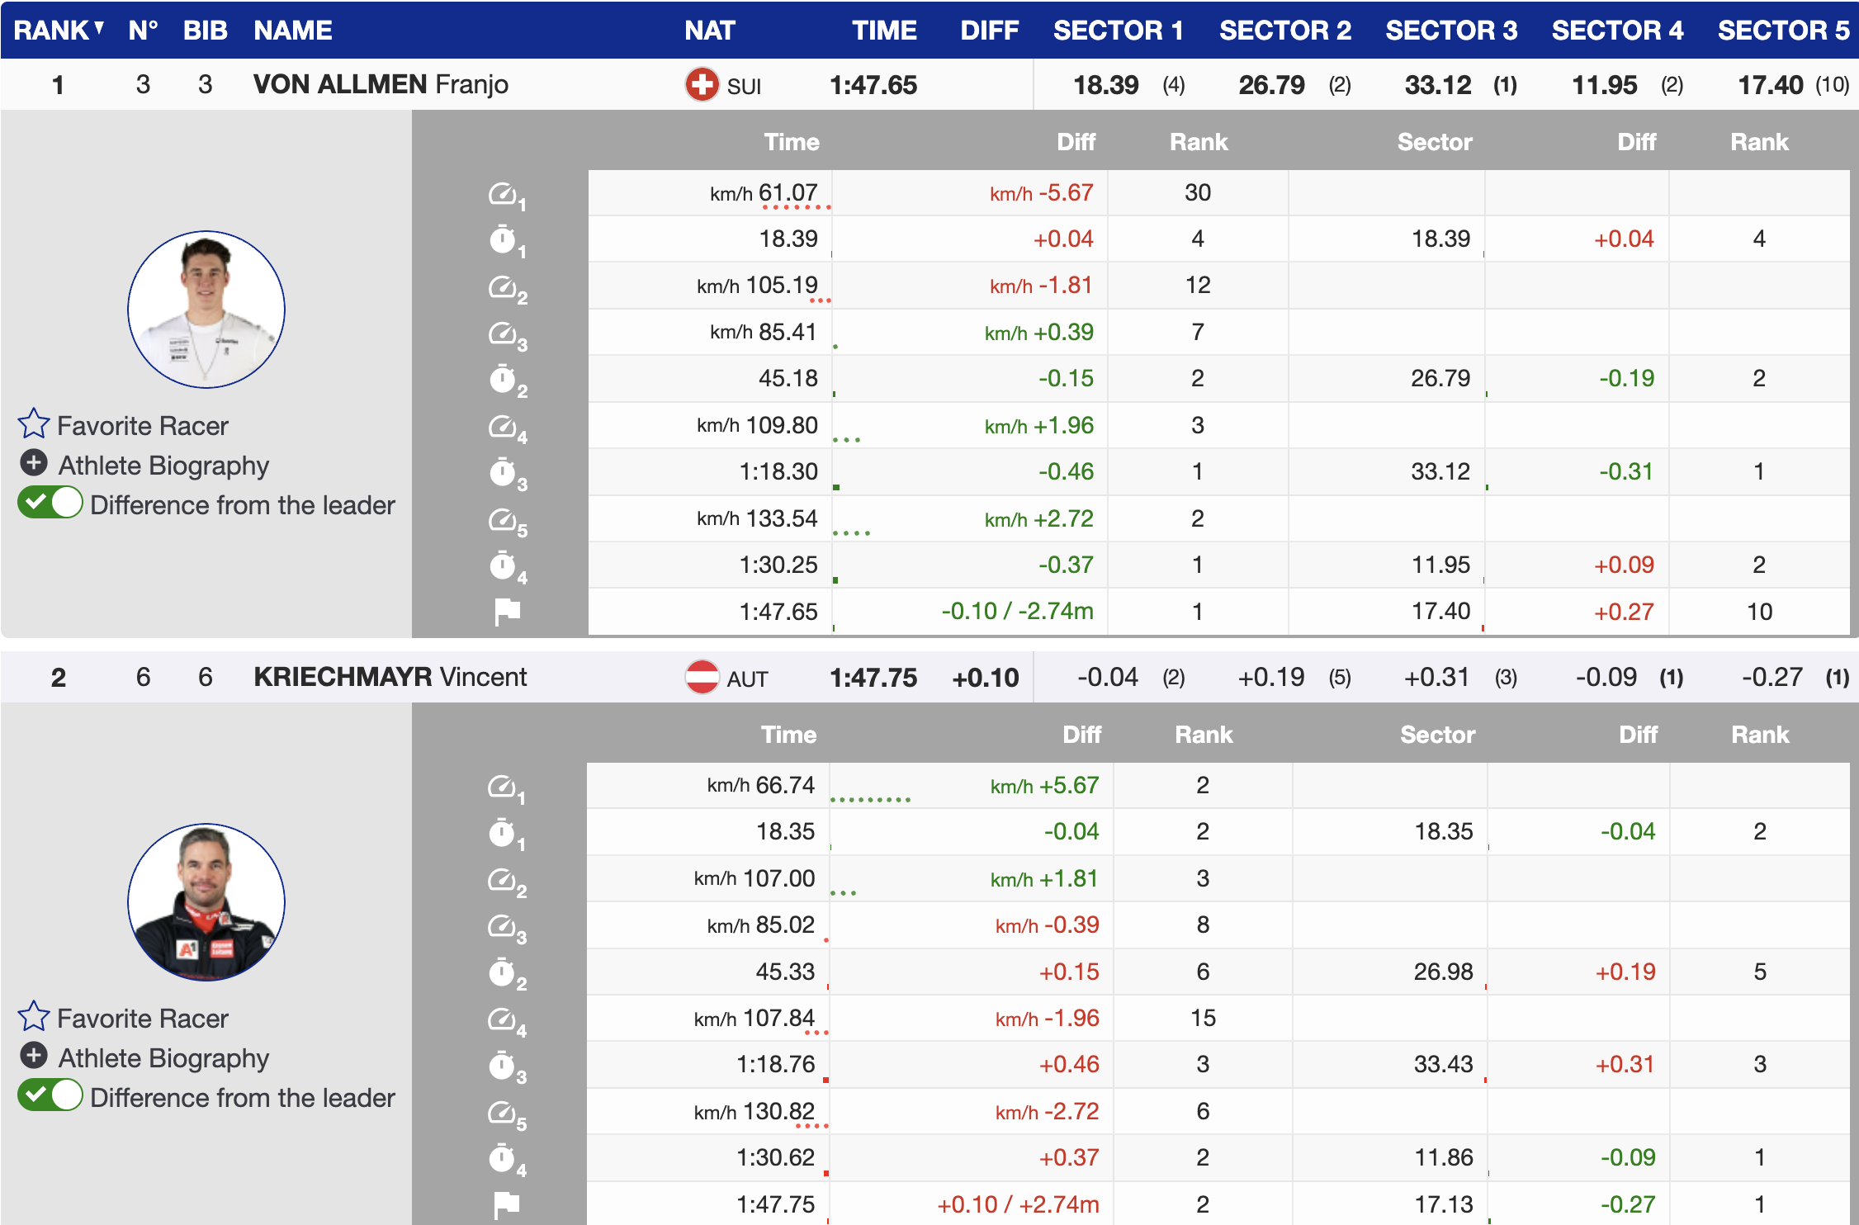Collapse the VON ALLMEN Franjo row
1859x1225 pixels.
pyautogui.click(x=380, y=84)
